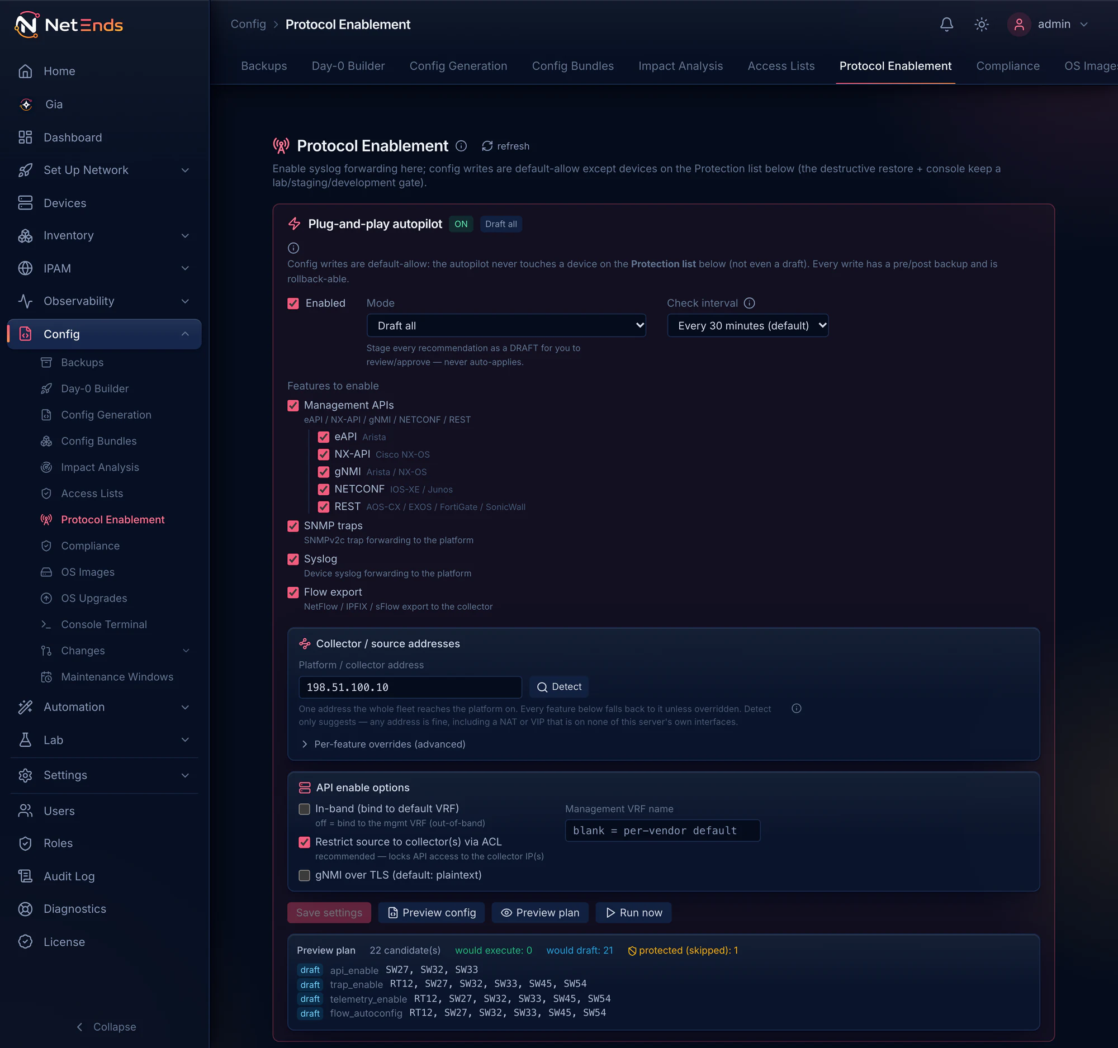Open the notifications bell
The height and width of the screenshot is (1048, 1118).
click(x=946, y=24)
